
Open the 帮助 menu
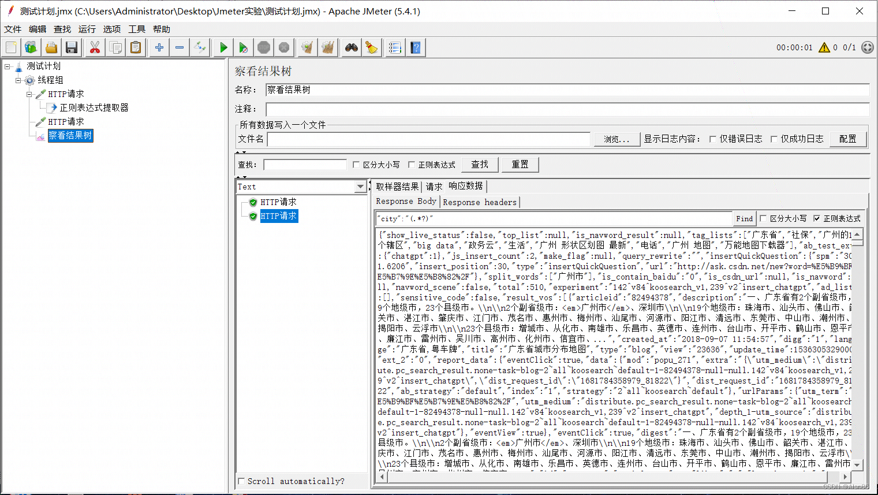point(162,29)
